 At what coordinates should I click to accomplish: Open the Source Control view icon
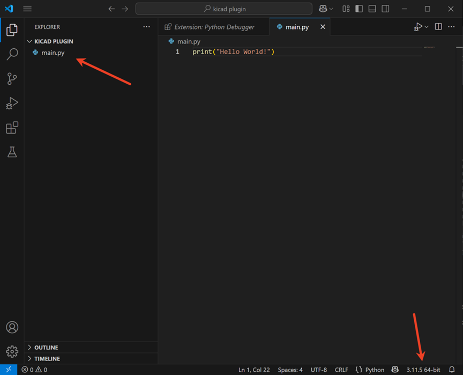12,79
